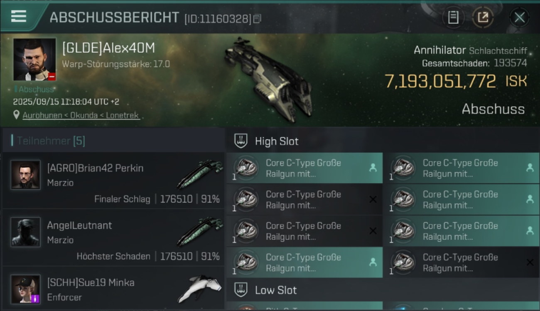Open Sue19 Minka's portrait
Screen dimensions: 540x311
(26, 289)
